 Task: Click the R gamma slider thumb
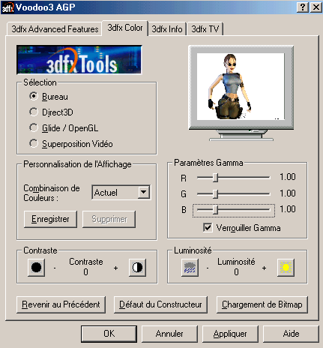[216, 178]
